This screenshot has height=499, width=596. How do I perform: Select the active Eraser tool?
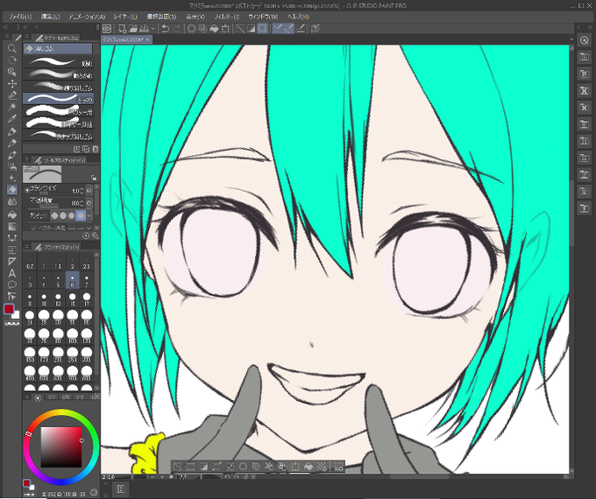[12, 190]
